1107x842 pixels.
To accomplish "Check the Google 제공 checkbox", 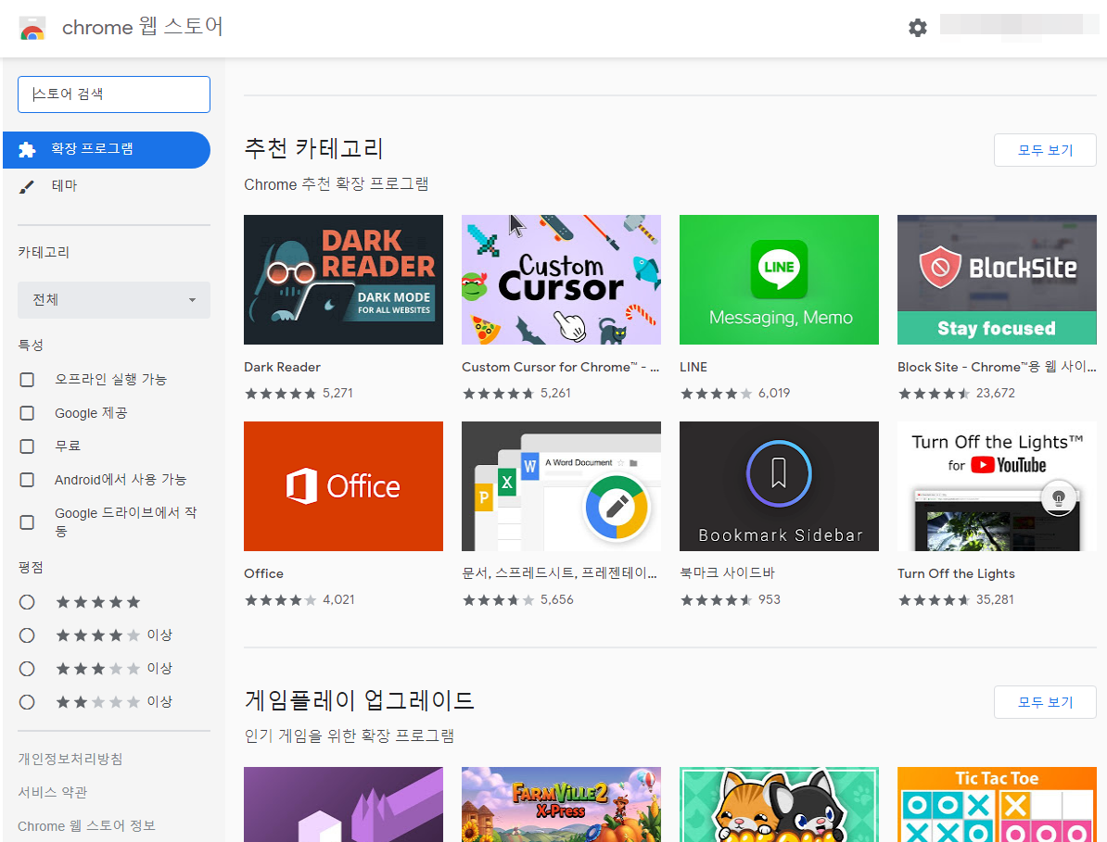I will (27, 413).
